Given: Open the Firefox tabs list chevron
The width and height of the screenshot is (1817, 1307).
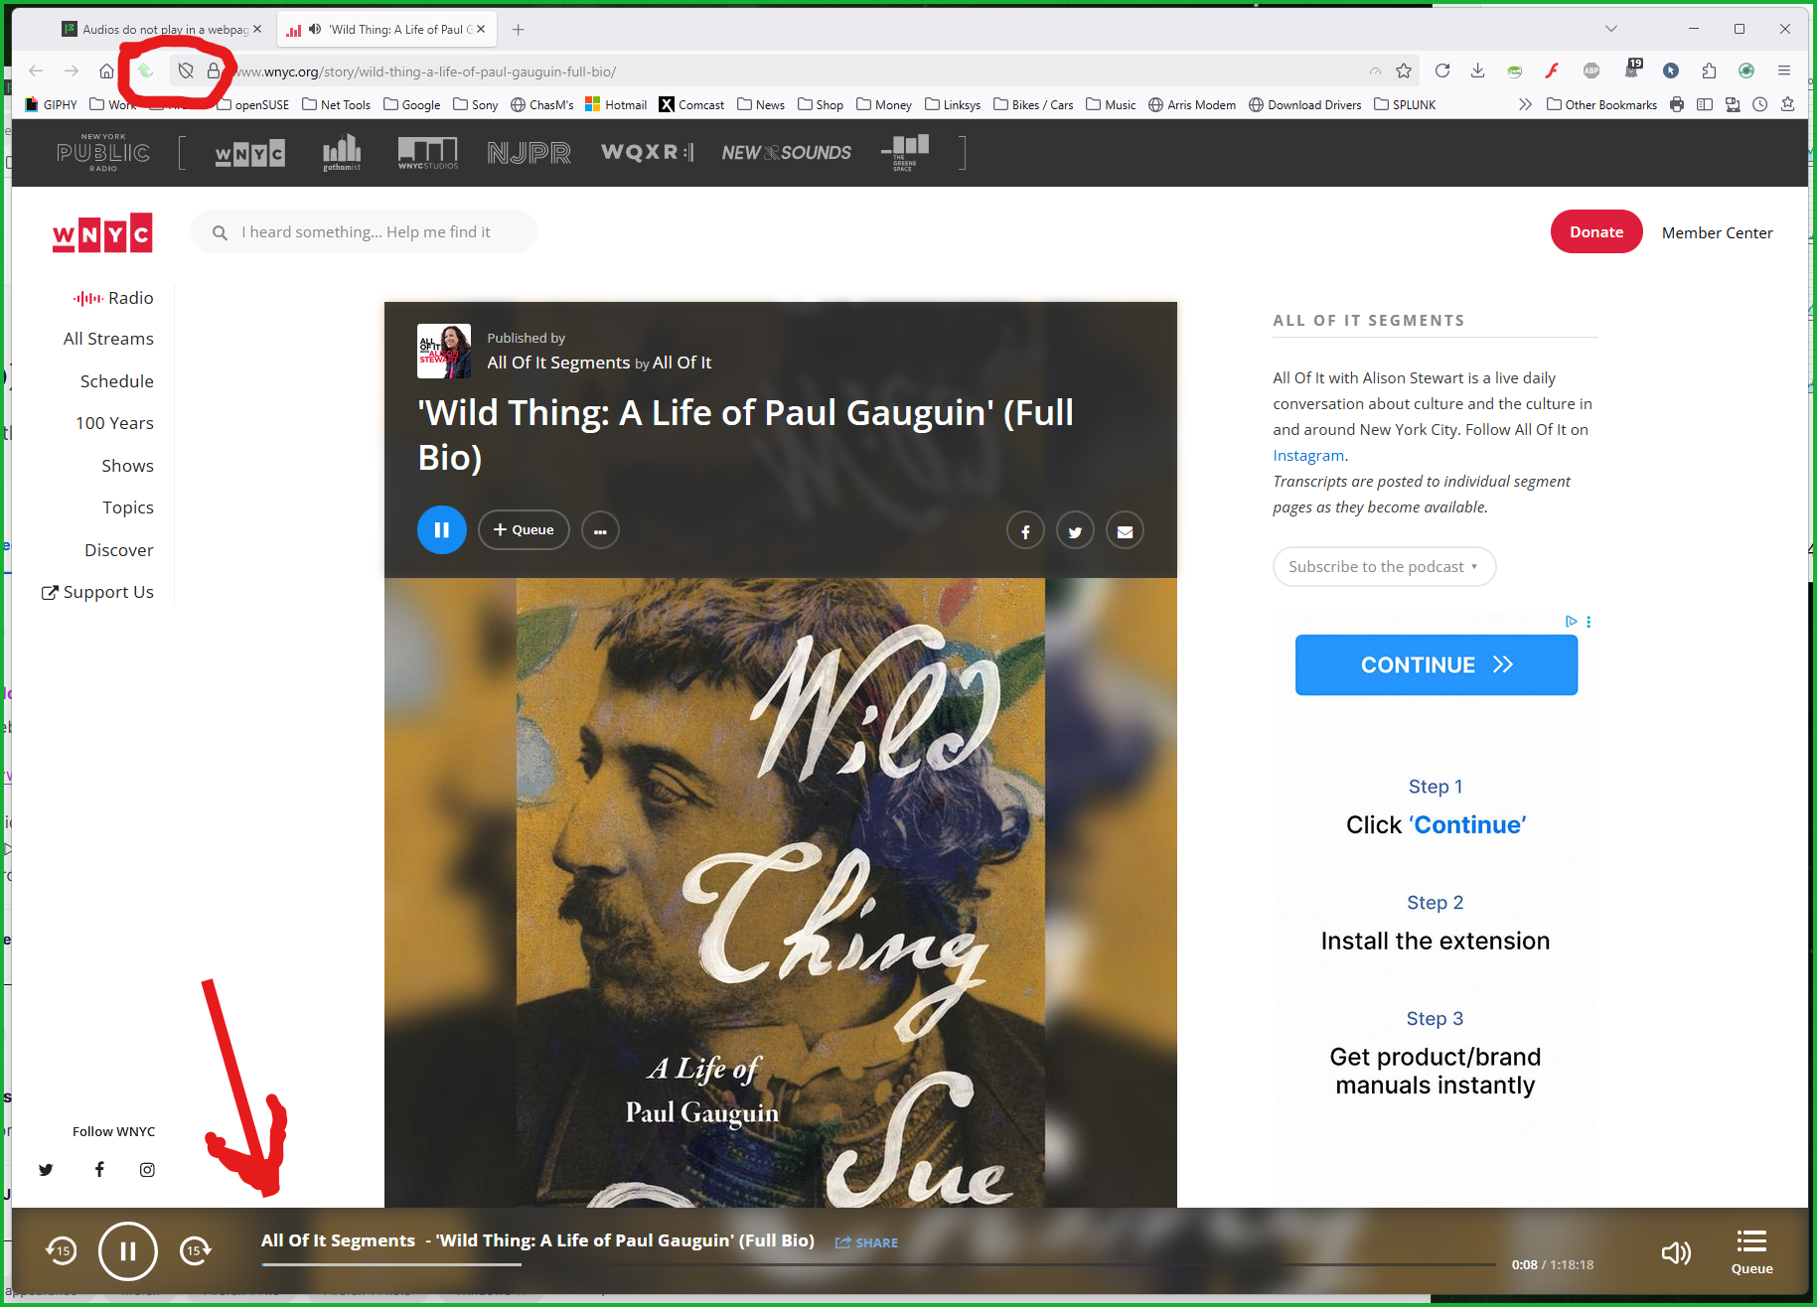Looking at the screenshot, I should 1611,29.
